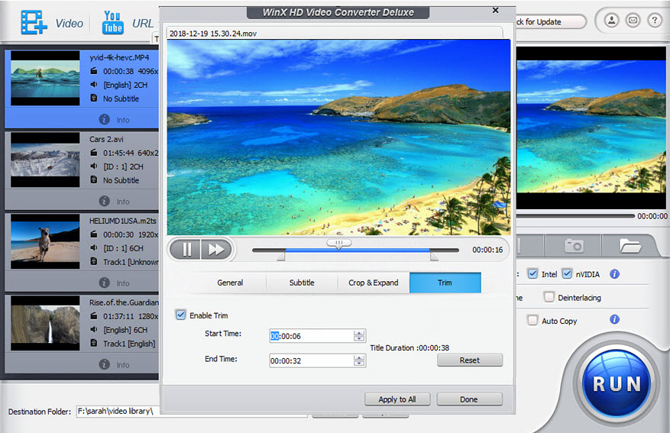Uncheck the Enable Trim checkbox

tap(181, 315)
